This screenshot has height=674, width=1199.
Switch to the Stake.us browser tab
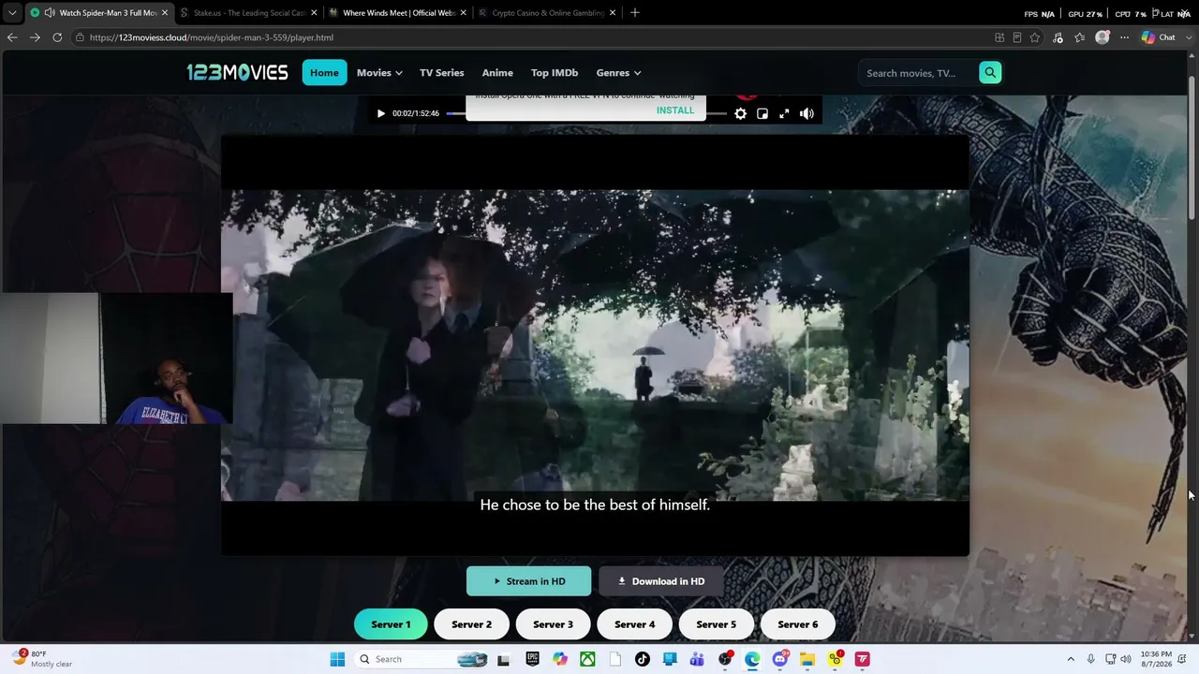coord(249,12)
